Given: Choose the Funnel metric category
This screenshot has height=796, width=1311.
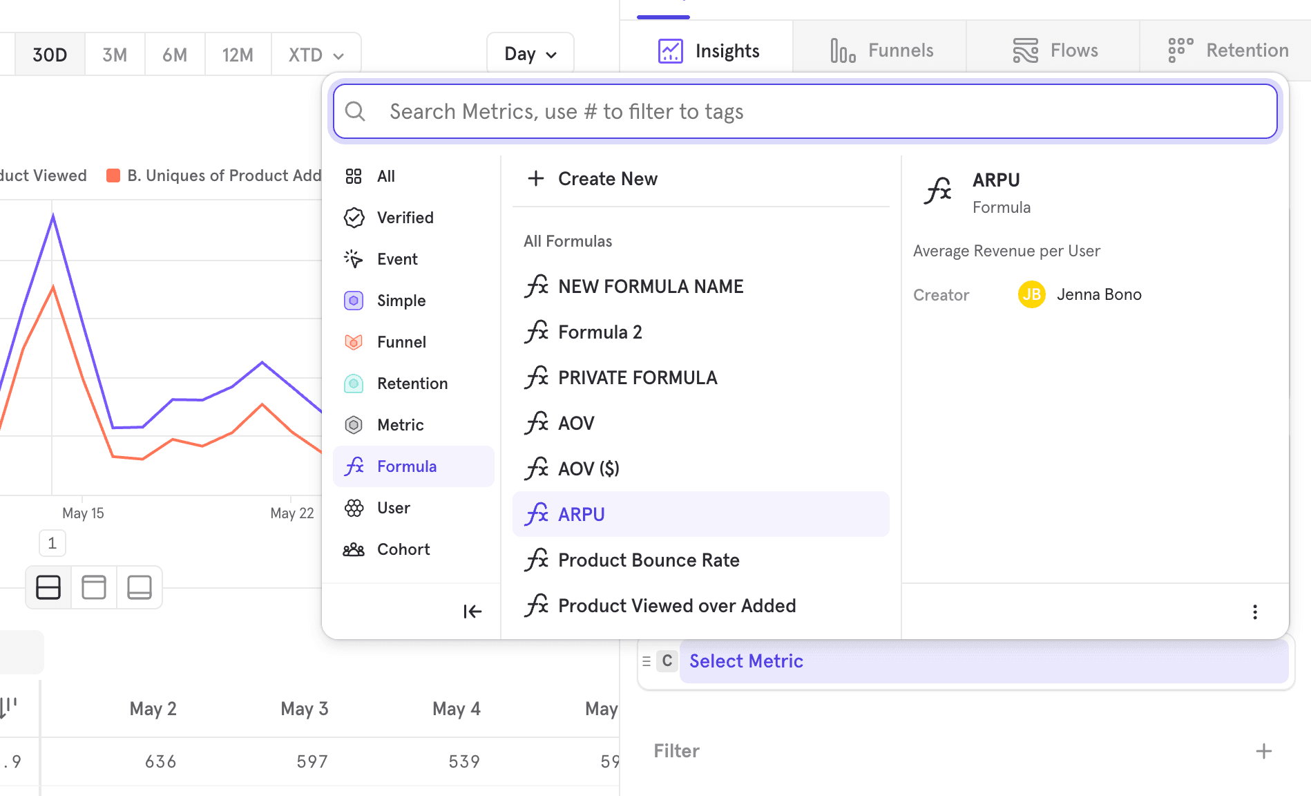Looking at the screenshot, I should (401, 342).
